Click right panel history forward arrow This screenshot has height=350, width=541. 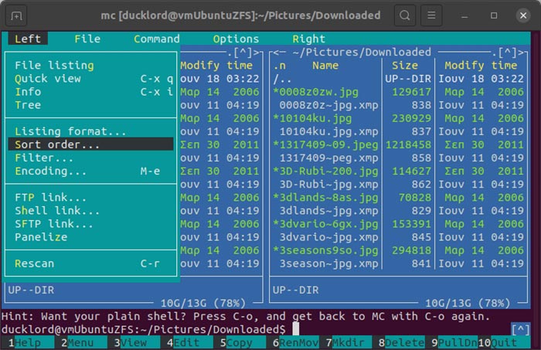click(x=520, y=52)
